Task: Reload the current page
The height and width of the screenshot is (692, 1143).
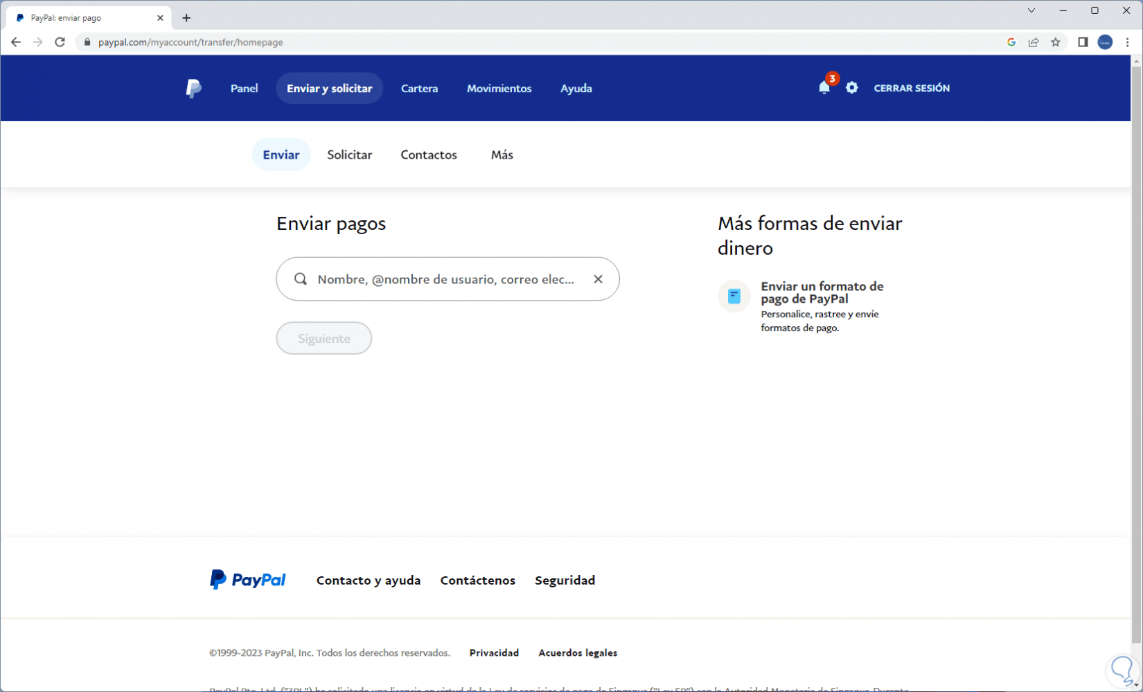Action: click(x=60, y=42)
